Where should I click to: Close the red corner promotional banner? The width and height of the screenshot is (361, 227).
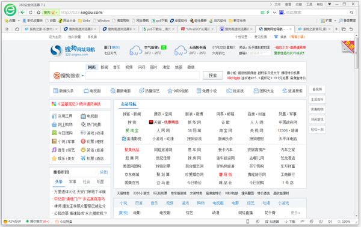pos(344,49)
